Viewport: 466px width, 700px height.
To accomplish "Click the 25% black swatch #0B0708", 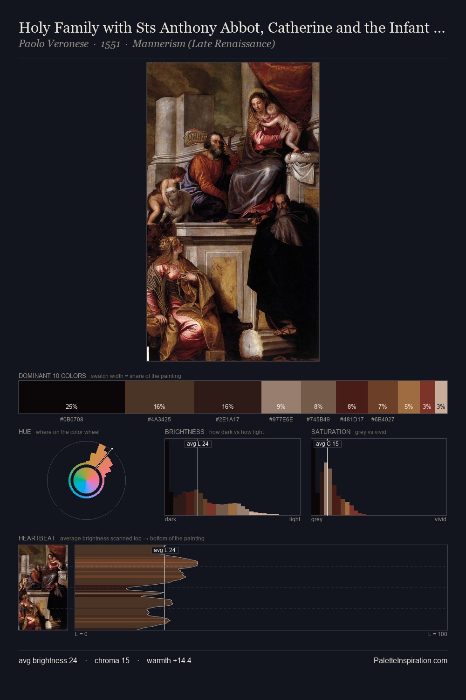I will coord(72,397).
